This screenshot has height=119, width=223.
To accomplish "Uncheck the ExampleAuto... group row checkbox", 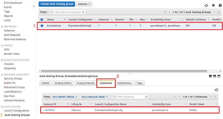I will 42,26.
